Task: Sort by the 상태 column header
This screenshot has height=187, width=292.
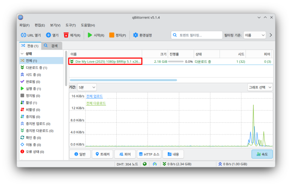Action: click(x=207, y=54)
